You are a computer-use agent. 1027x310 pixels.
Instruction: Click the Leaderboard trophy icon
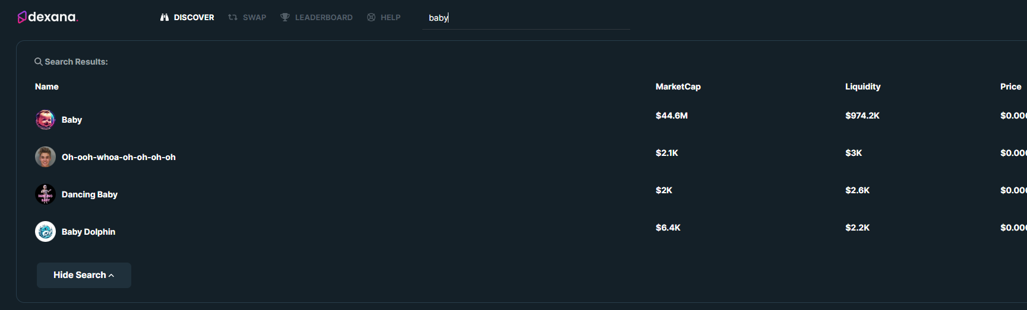(x=285, y=17)
